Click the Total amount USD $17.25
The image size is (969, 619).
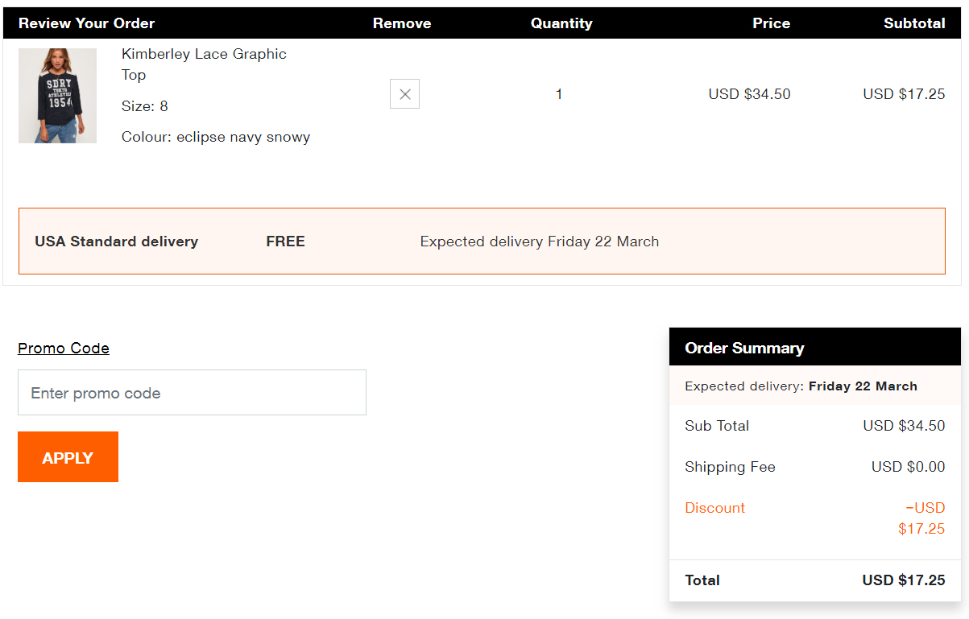pos(903,580)
